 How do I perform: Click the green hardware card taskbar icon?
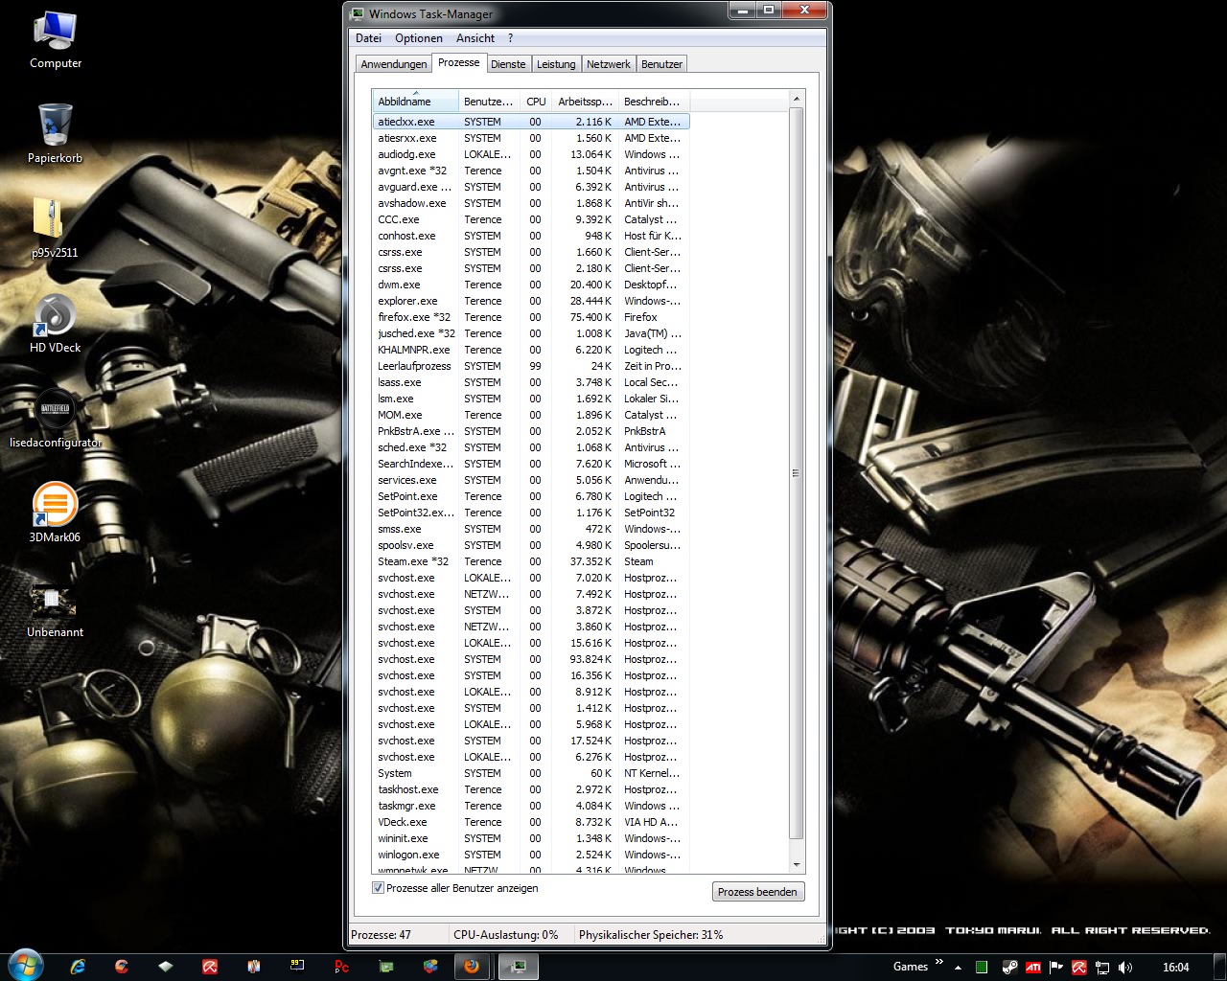tap(385, 967)
